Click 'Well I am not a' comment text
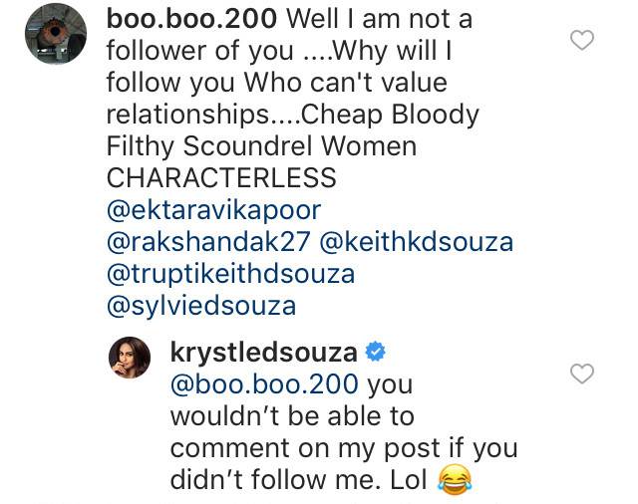Viewport: 638px width, 504px height. tap(372, 17)
